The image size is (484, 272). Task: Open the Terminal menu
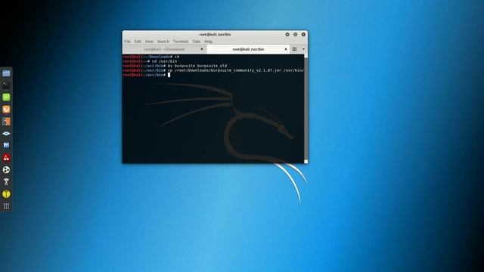pyautogui.click(x=181, y=42)
